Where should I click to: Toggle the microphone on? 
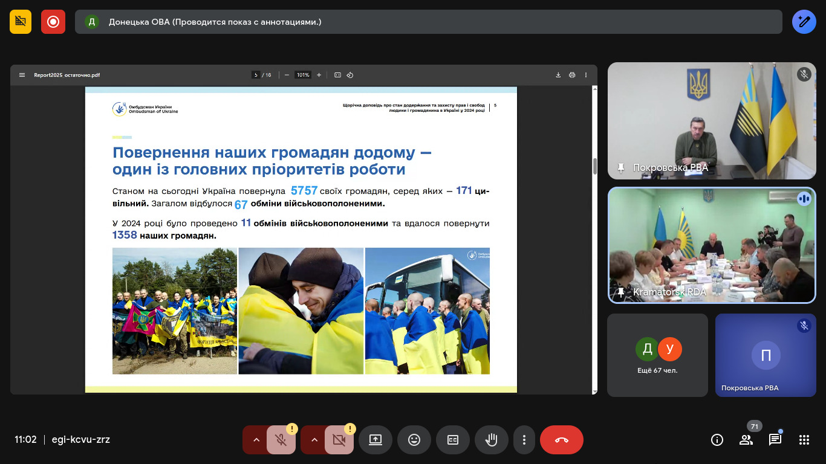point(280,440)
